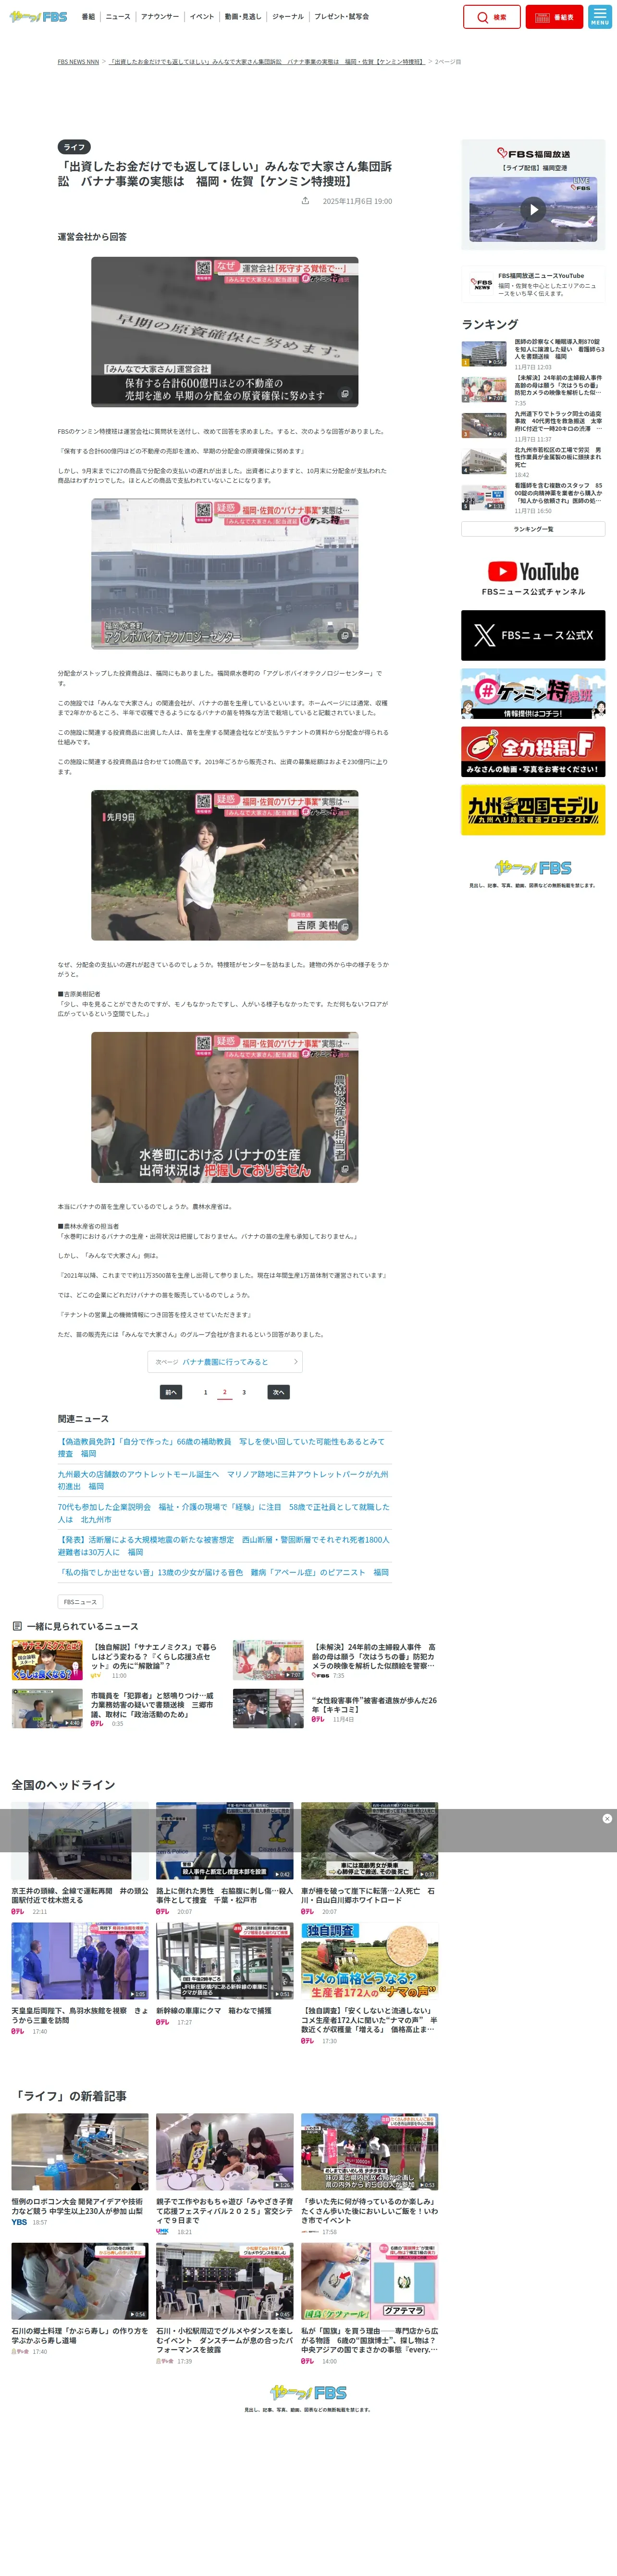This screenshot has width=617, height=2576.
Task: Open 路上に倒れた男性 殺人事件 headline
Action: point(224,1896)
